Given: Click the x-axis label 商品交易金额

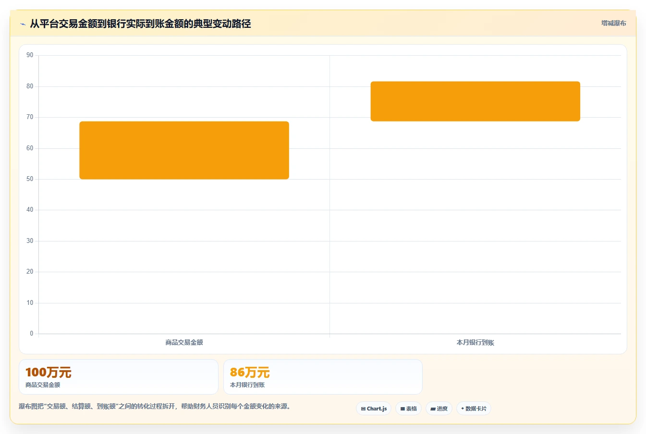Looking at the screenshot, I should point(184,342).
